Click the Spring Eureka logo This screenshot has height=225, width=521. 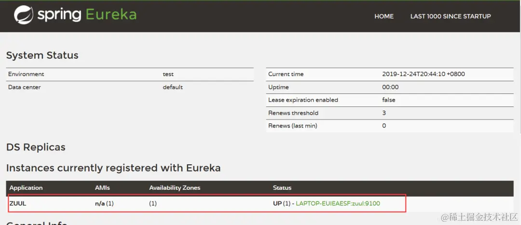pos(75,15)
